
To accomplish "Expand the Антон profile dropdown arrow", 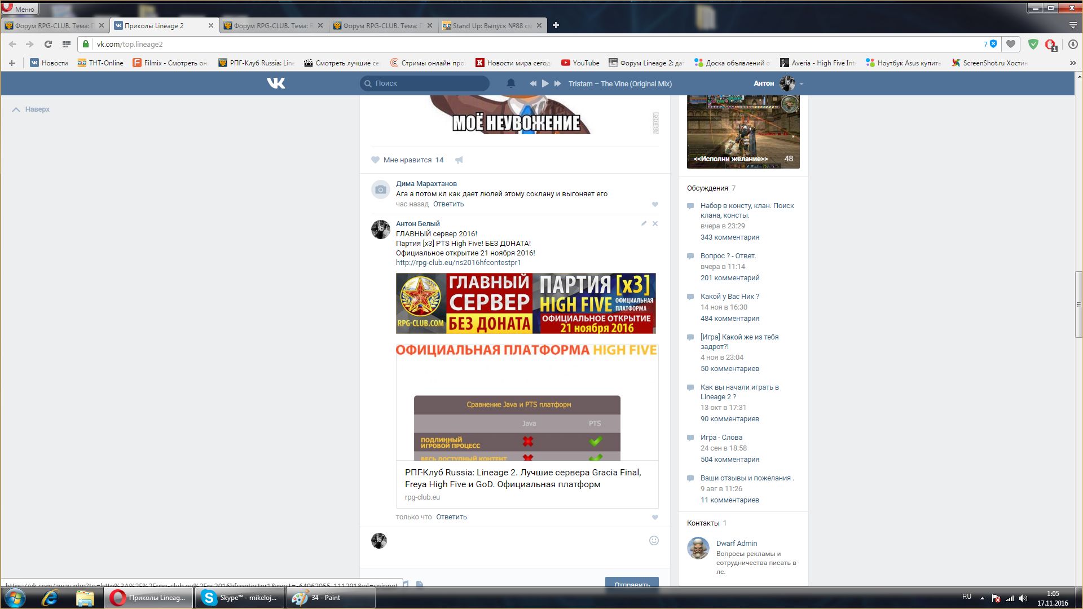I will click(802, 84).
